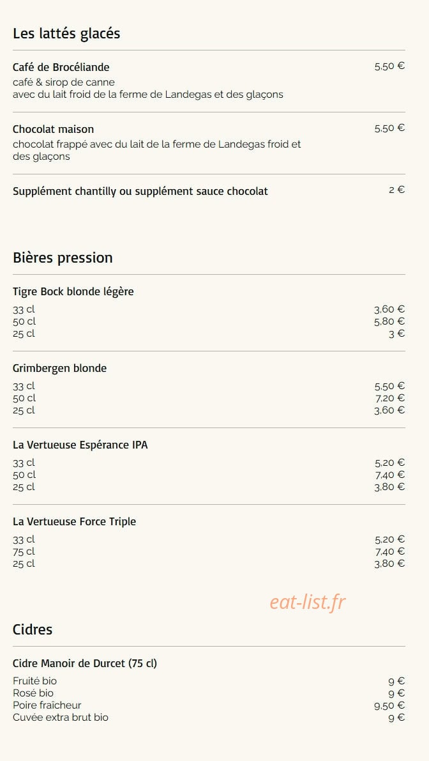Viewport: 429px width, 761px height.
Task: Select La Vertueuse Force Triple title
Action: [x=74, y=522]
